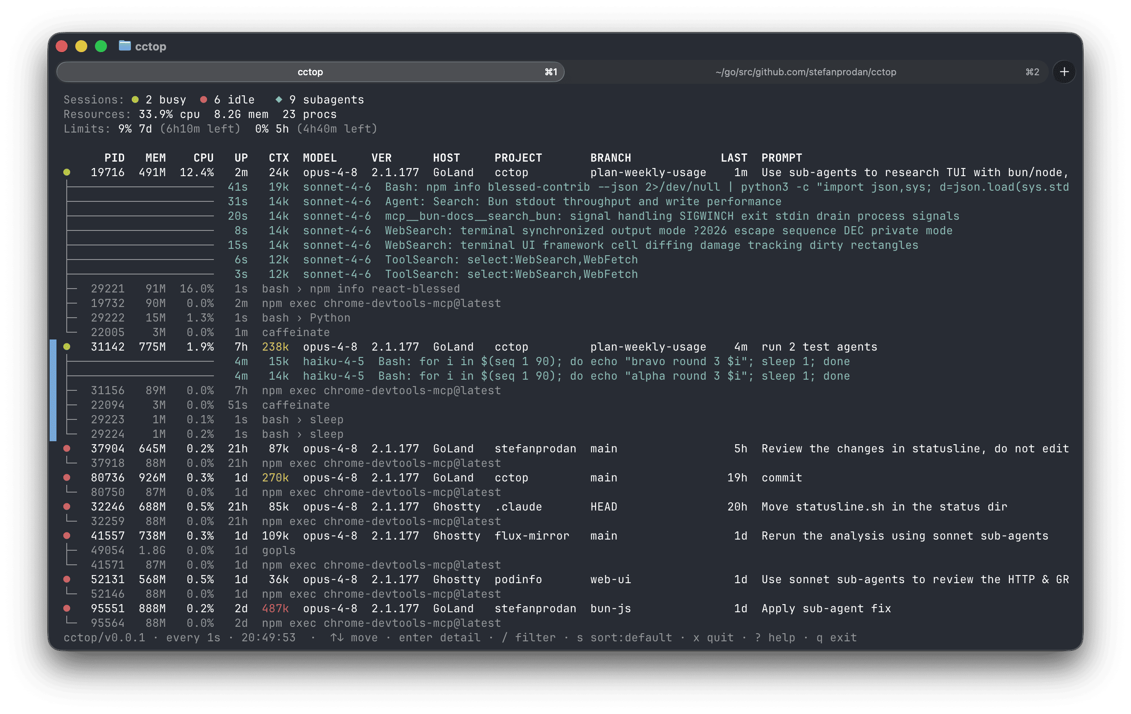
Task: Click 'enter detail' hint in footer
Action: click(x=440, y=637)
